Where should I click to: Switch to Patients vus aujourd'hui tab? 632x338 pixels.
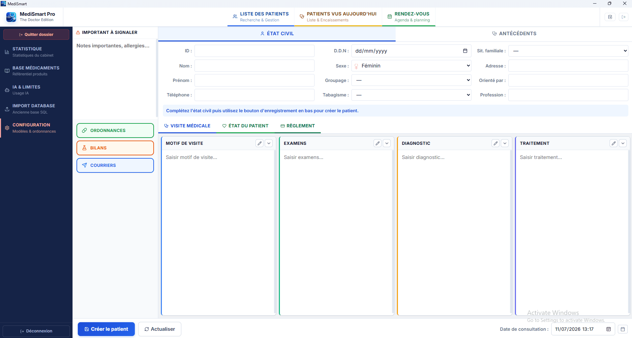[x=338, y=17]
